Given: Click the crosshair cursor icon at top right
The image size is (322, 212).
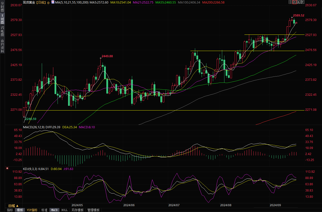Looking at the screenshot, I should 290,2.
